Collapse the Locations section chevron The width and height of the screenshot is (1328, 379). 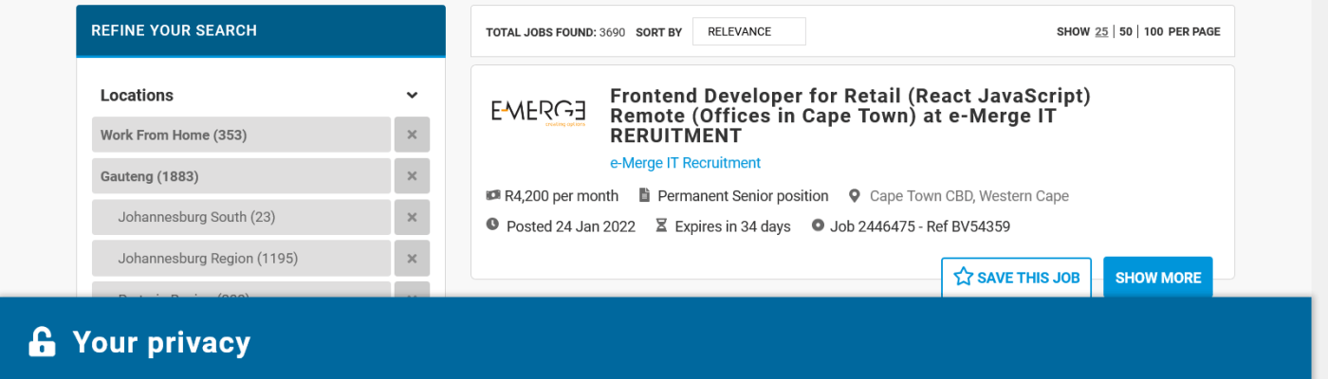[x=412, y=96]
